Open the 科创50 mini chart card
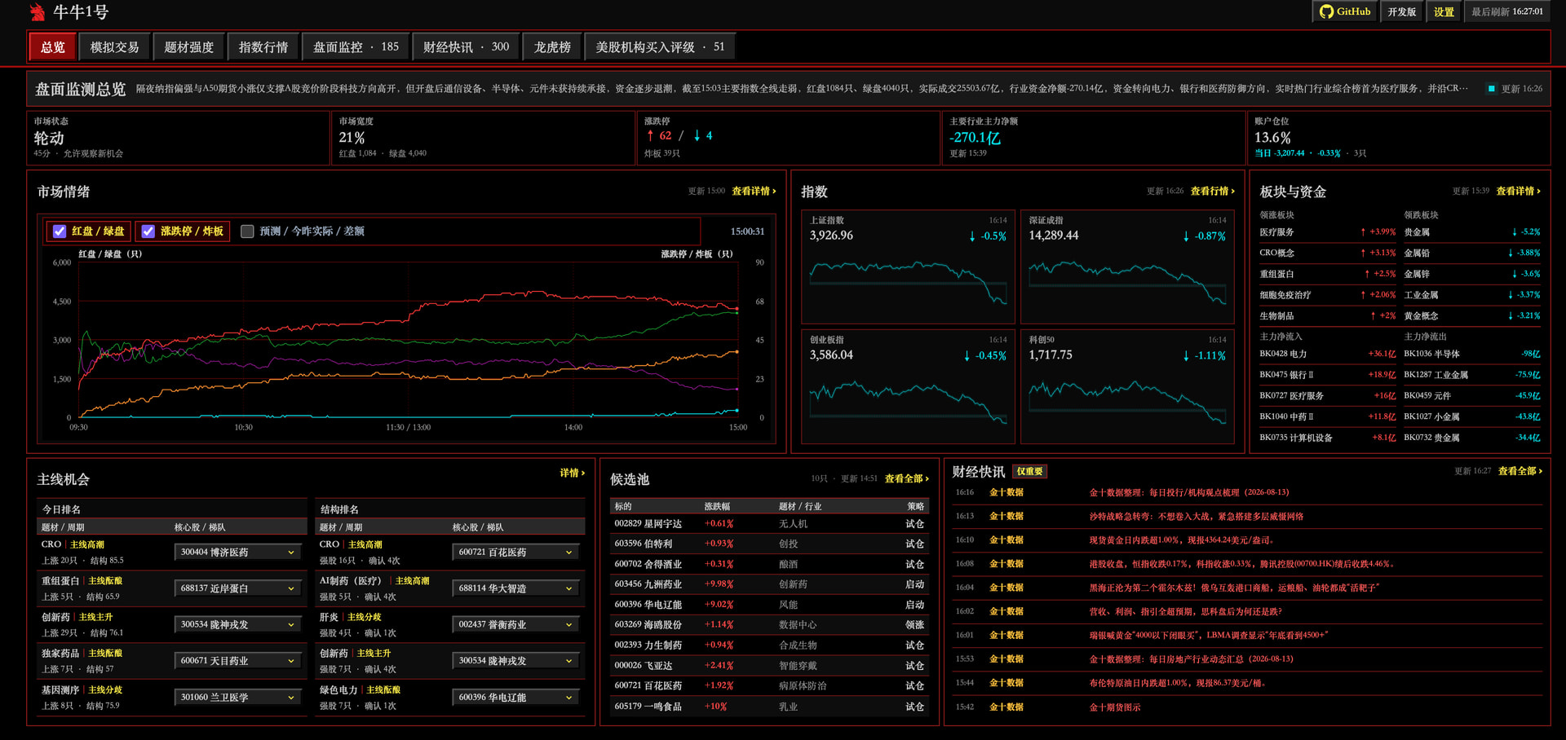 (x=1127, y=386)
